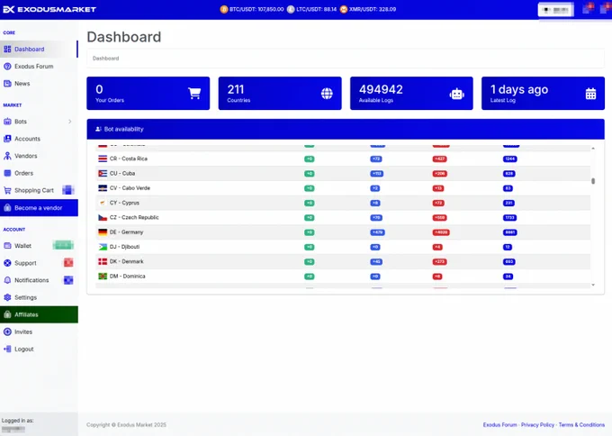
Task: Click the Costa Rica flag icon
Action: [x=103, y=159]
